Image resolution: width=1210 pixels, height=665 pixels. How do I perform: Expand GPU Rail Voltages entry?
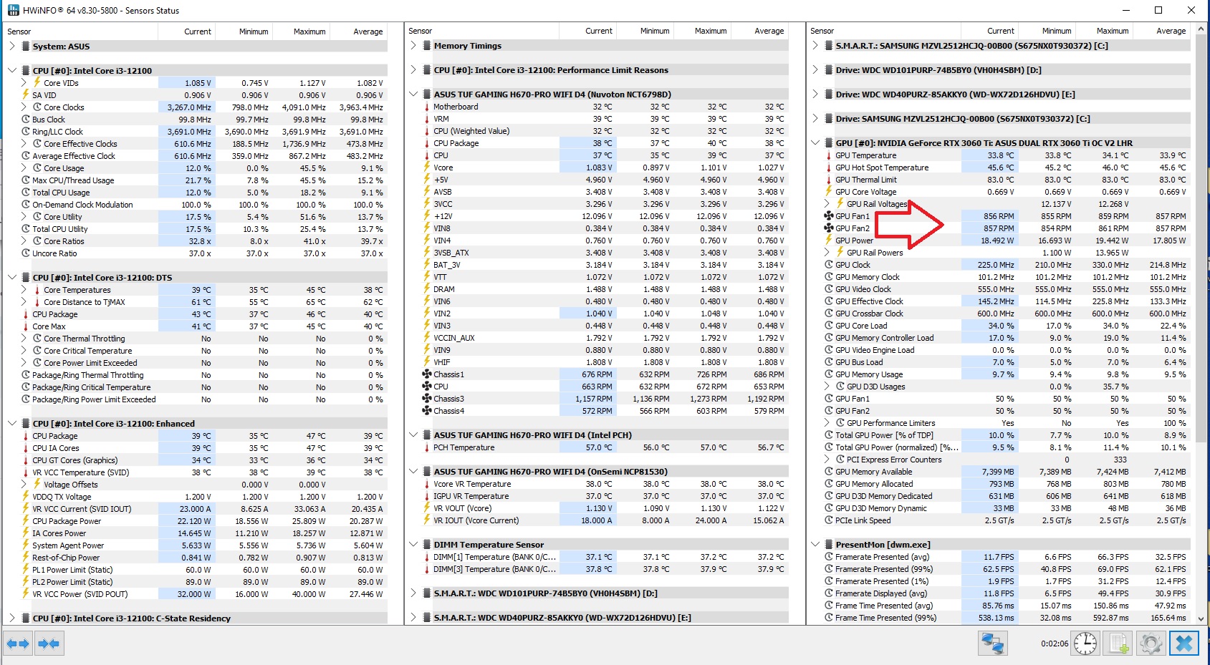point(827,204)
